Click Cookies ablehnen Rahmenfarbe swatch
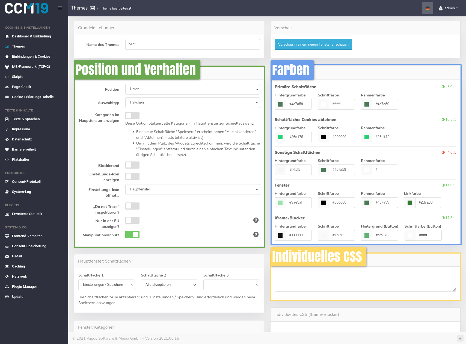Image resolution: width=466 pixels, height=344 pixels. point(367,137)
